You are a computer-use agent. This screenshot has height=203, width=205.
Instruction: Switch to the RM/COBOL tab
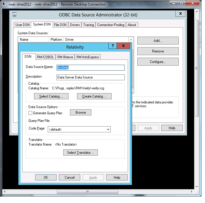pos(45,57)
